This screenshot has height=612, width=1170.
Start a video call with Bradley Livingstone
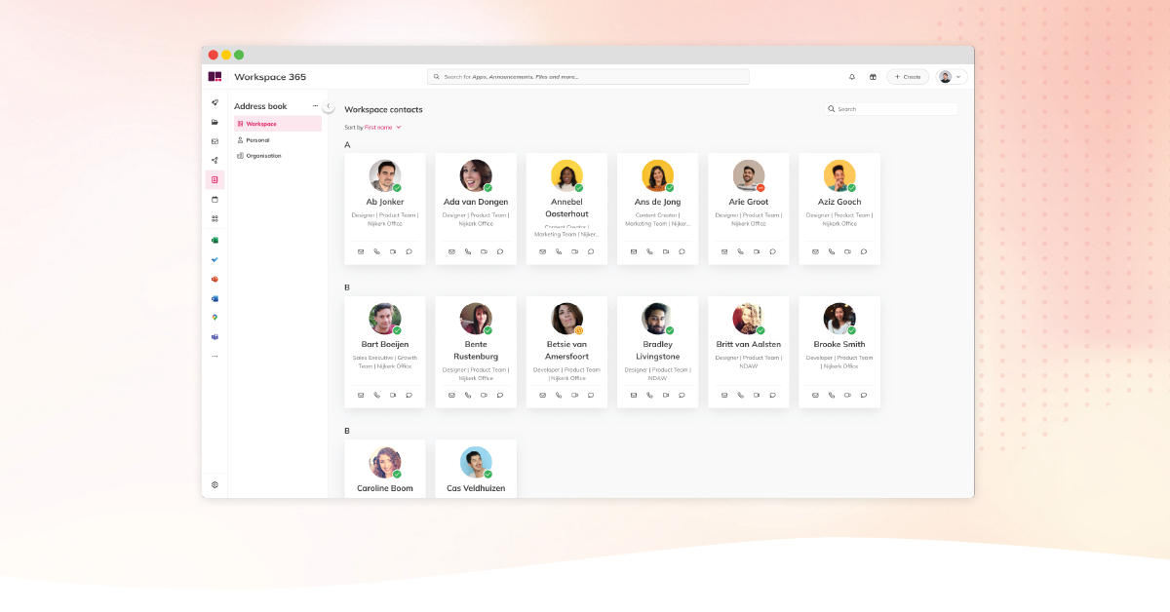[x=665, y=395]
